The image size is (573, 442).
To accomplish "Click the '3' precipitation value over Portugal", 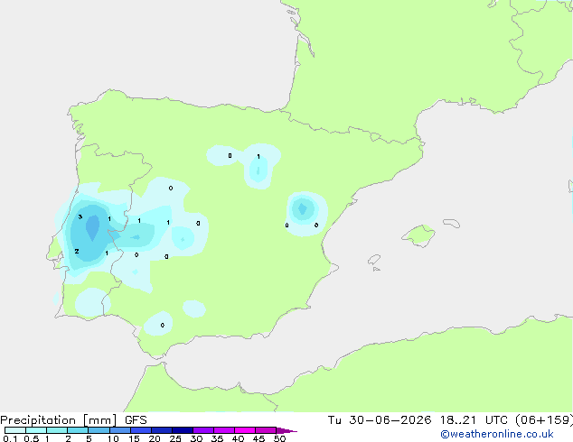I will click(80, 217).
